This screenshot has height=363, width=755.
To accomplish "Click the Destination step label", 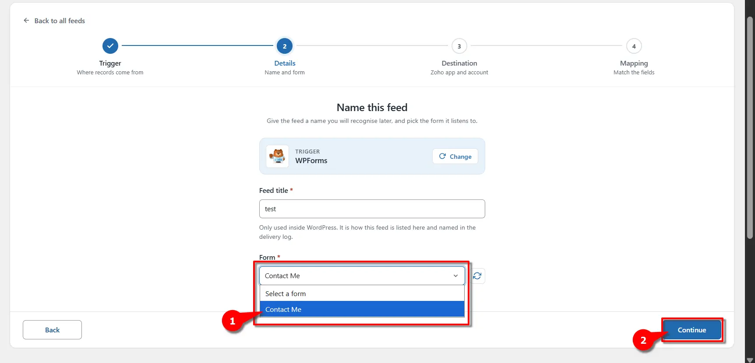I will [x=459, y=63].
